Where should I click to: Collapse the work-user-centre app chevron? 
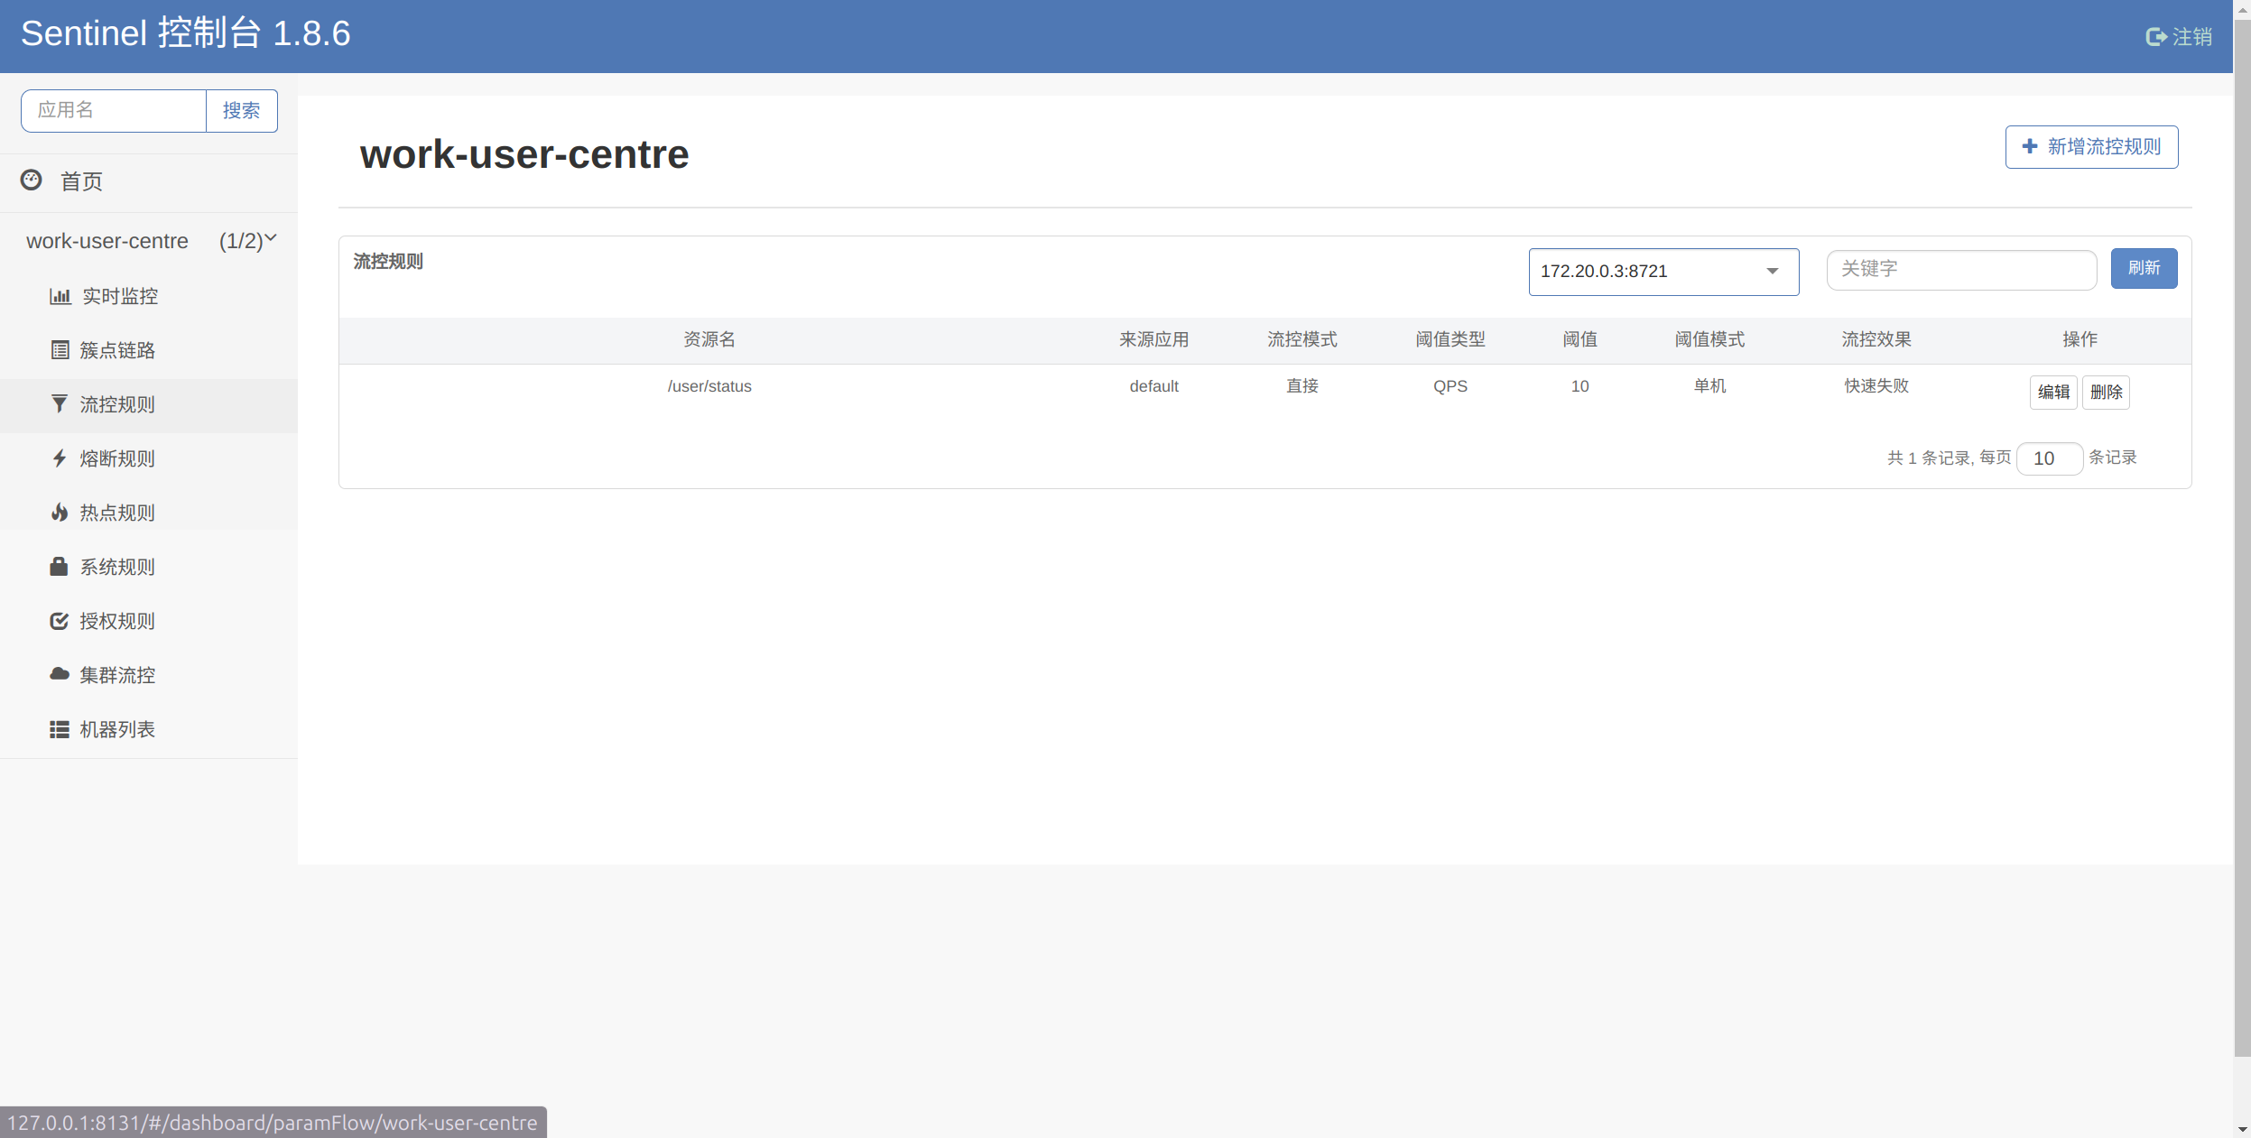(270, 238)
